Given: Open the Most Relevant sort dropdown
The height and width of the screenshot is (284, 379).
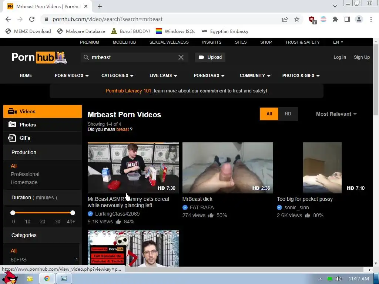Looking at the screenshot, I should 336,114.
